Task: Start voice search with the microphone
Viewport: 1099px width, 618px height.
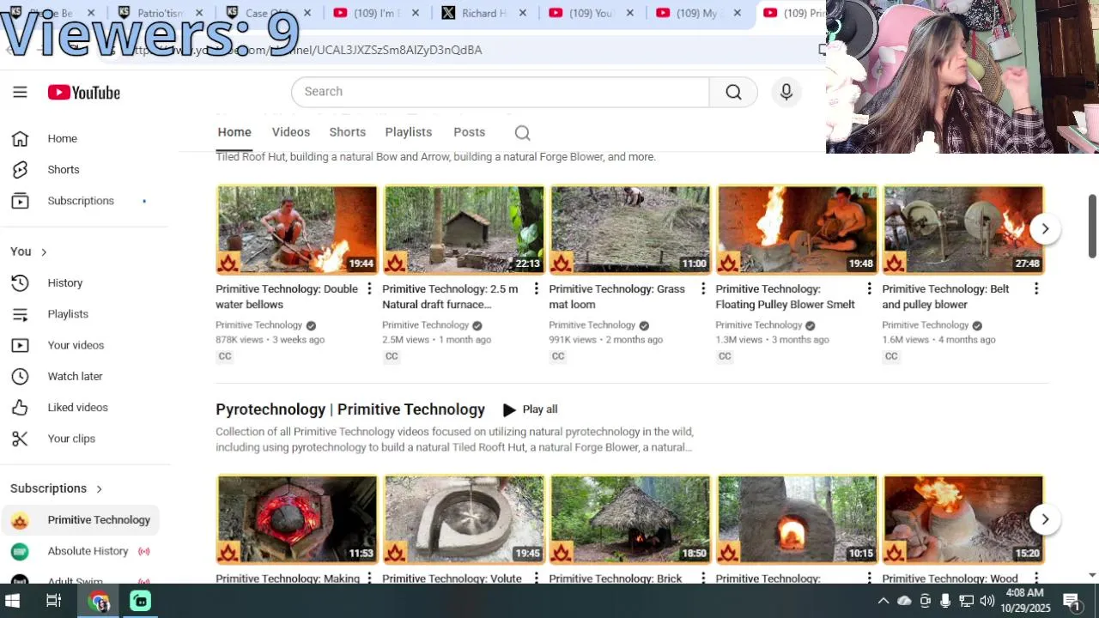Action: point(786,92)
